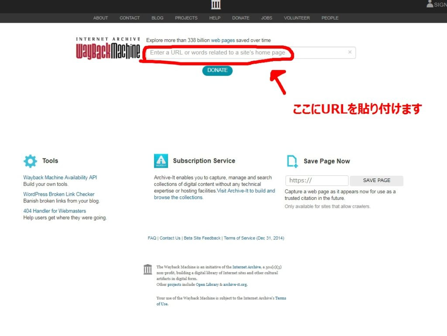
Task: Open the FAQ footer link
Action: coord(152,238)
